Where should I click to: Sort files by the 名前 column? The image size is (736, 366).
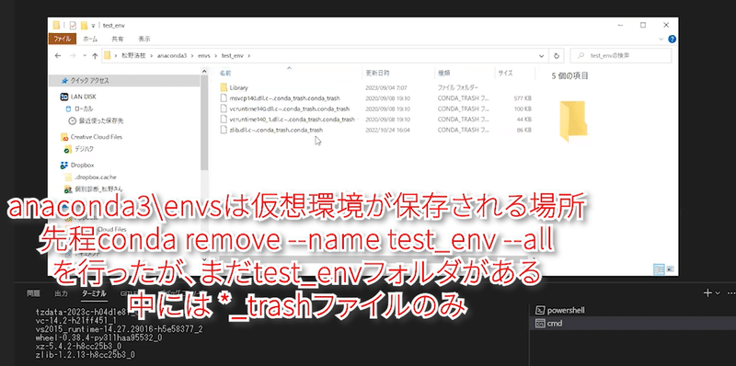pos(225,74)
